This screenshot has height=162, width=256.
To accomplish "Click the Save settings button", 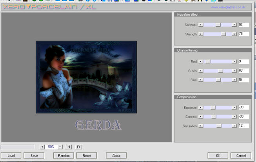I will click(x=34, y=156).
